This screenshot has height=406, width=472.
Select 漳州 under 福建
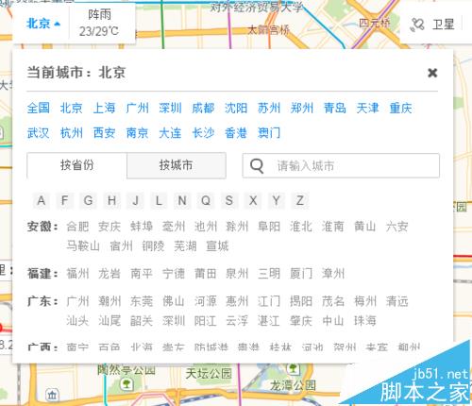click(x=333, y=273)
